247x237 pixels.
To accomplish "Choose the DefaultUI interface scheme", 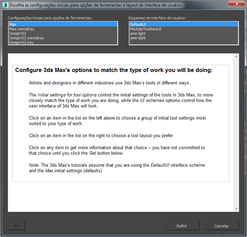I will coord(184,24).
